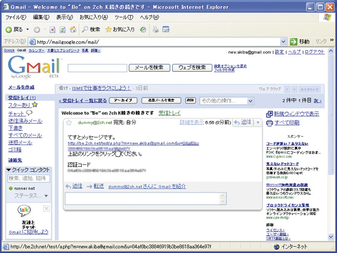Screen dimensions: 337x253
Task: Open the ファイル menu
Action: coord(16,17)
